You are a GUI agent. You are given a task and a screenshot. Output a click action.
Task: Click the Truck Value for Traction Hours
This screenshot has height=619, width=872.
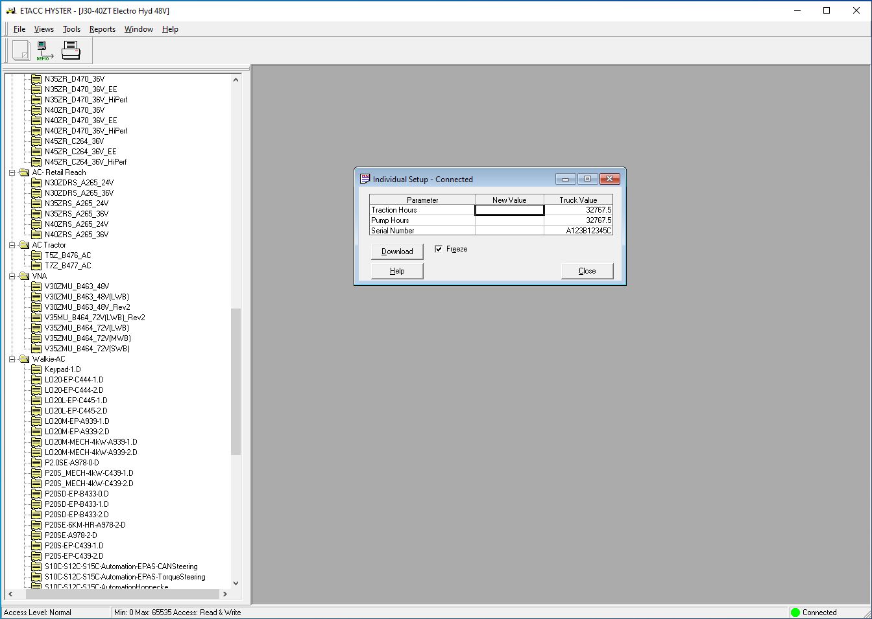(578, 210)
